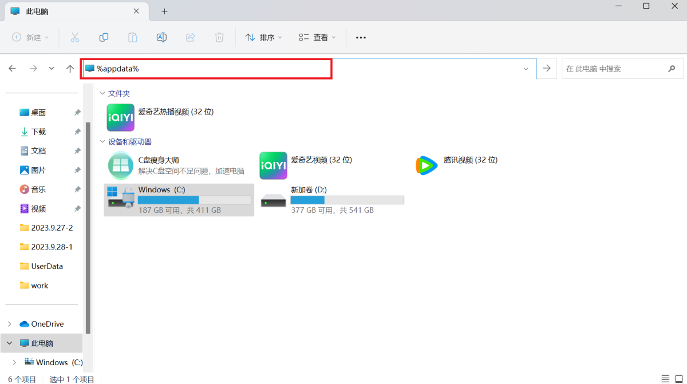Open the 排序 sort dropdown
This screenshot has width=687, height=384.
(264, 37)
